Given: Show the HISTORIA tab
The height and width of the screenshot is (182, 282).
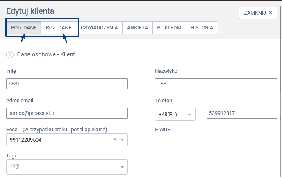Looking at the screenshot, I should [x=202, y=28].
